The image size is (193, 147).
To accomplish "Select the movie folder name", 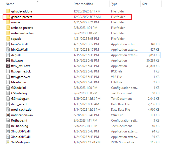I will coord(16,22).
